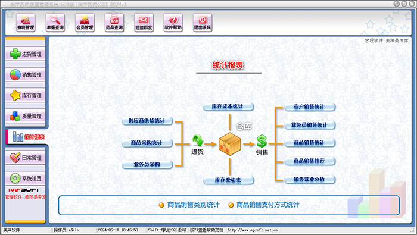Open 商品销售支付方式统计 link
417x235 pixels.
pyautogui.click(x=268, y=205)
